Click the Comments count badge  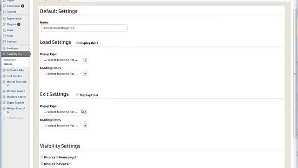click(x=23, y=6)
